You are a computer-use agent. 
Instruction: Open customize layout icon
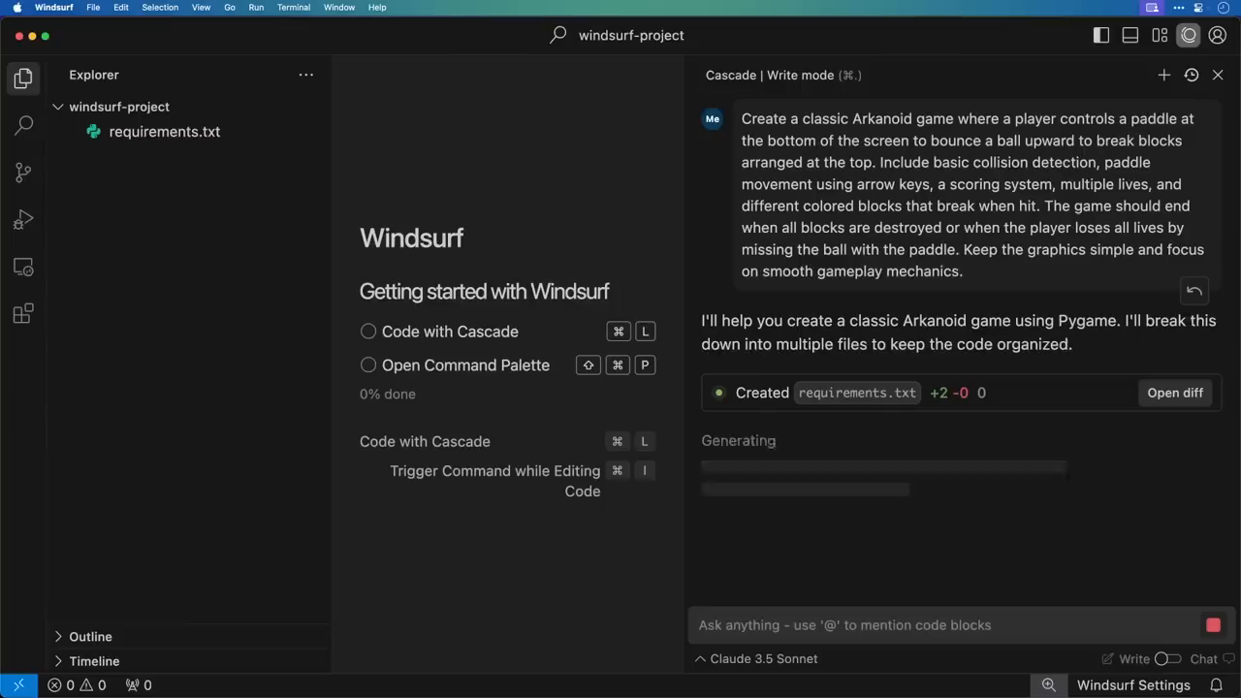1160,35
